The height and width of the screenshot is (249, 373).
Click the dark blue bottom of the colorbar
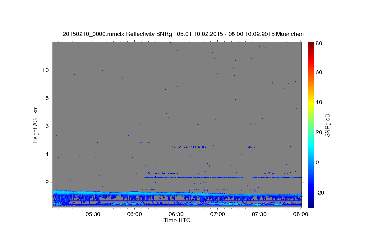tap(311, 204)
